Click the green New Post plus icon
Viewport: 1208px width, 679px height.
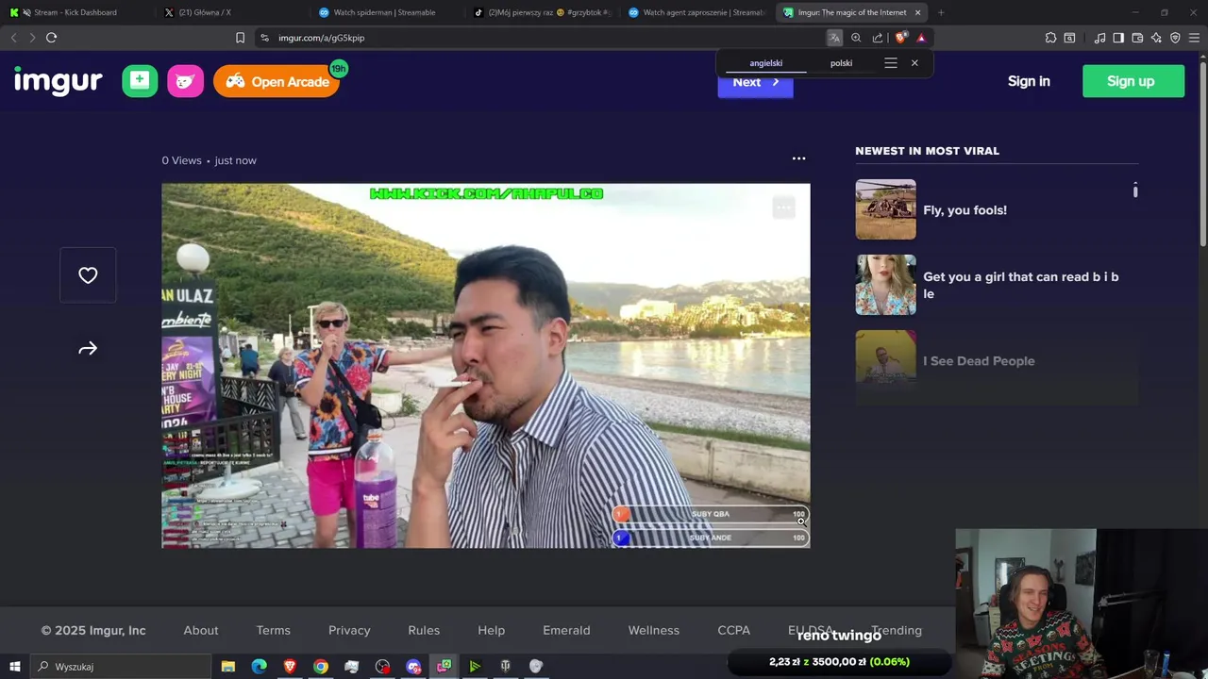140,81
